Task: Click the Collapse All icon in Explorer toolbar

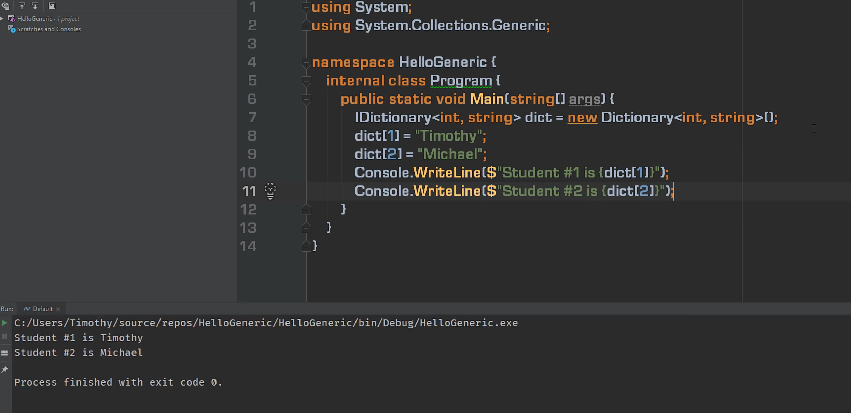Action: click(x=35, y=6)
